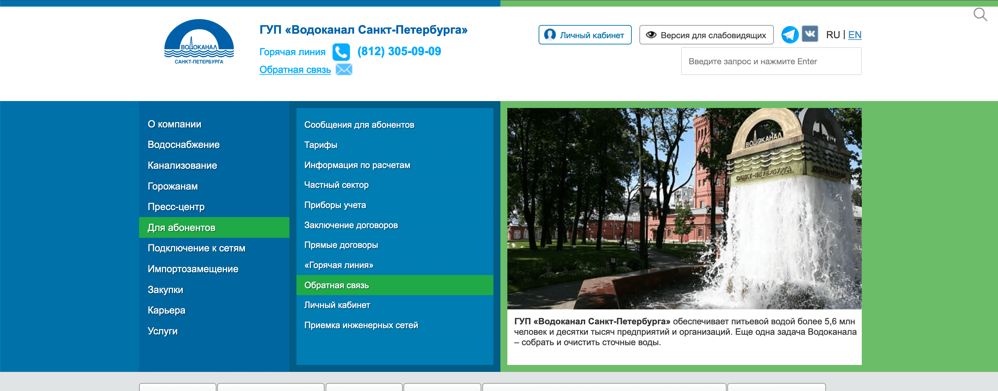Click the Vodokanal logo
The width and height of the screenshot is (998, 391).
(199, 42)
